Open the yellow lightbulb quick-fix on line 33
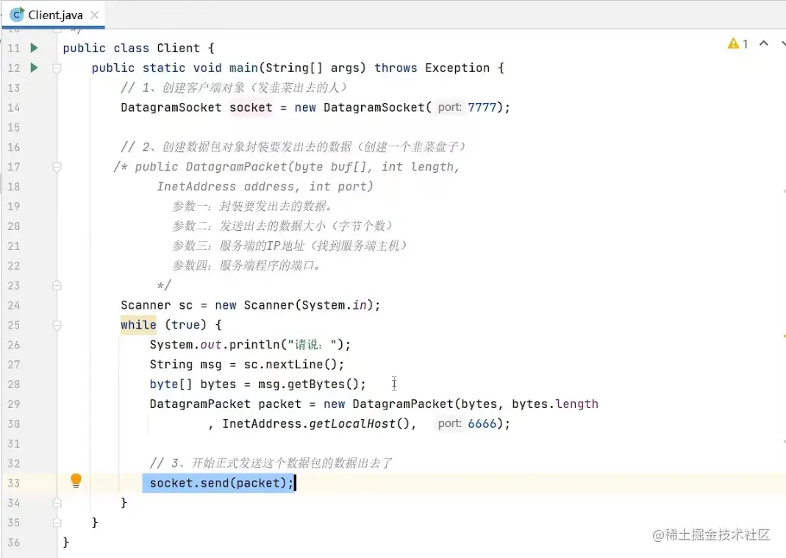786x558 pixels. tap(76, 481)
